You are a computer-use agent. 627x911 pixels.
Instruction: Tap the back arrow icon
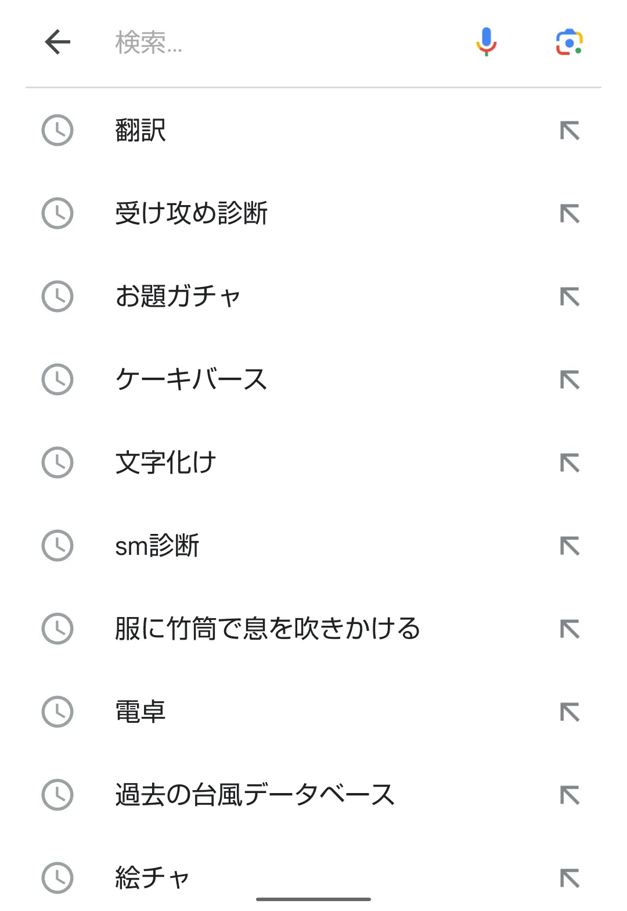(57, 42)
